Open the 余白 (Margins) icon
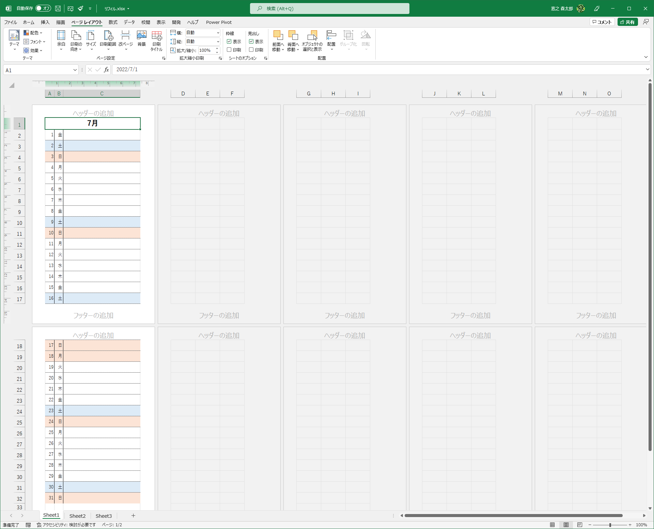Viewport: 654px width, 529px height. [x=61, y=36]
